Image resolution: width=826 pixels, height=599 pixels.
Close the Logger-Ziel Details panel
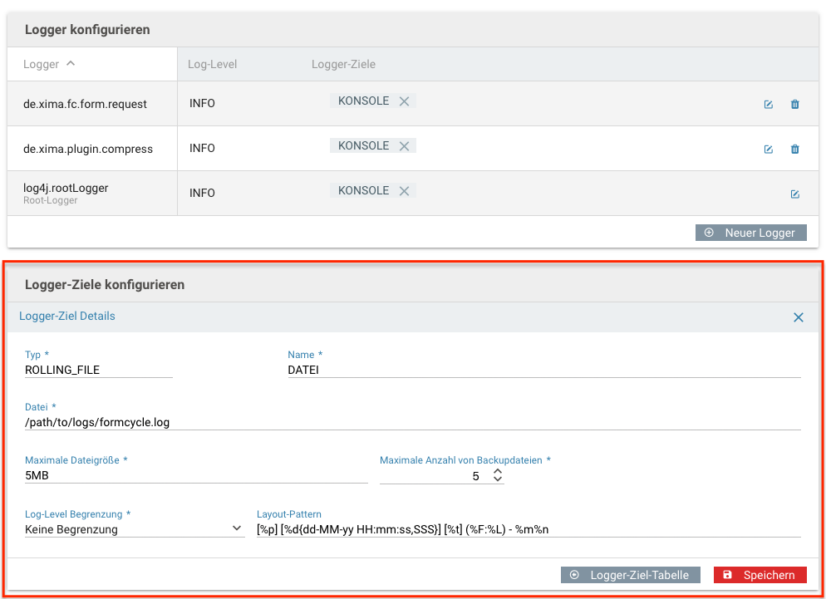coord(798,317)
